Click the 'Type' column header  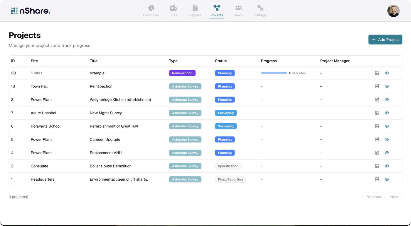[173, 61]
